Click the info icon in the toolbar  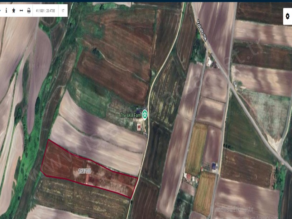pos(6,11)
